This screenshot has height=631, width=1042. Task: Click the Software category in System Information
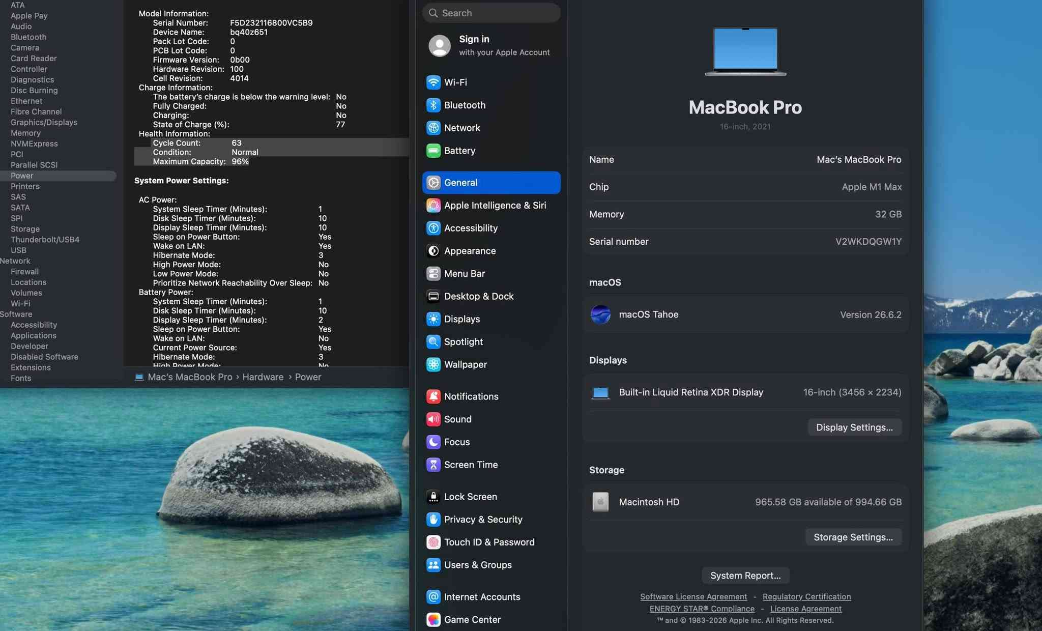click(x=16, y=314)
